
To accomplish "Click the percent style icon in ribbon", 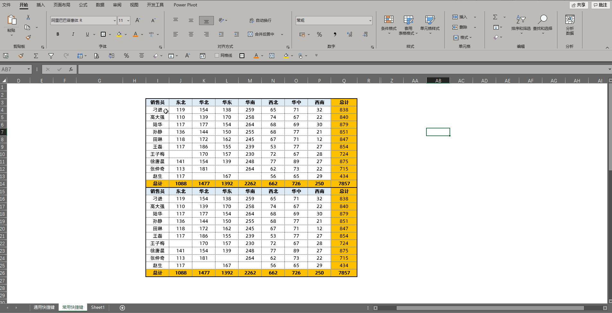I will (x=319, y=34).
